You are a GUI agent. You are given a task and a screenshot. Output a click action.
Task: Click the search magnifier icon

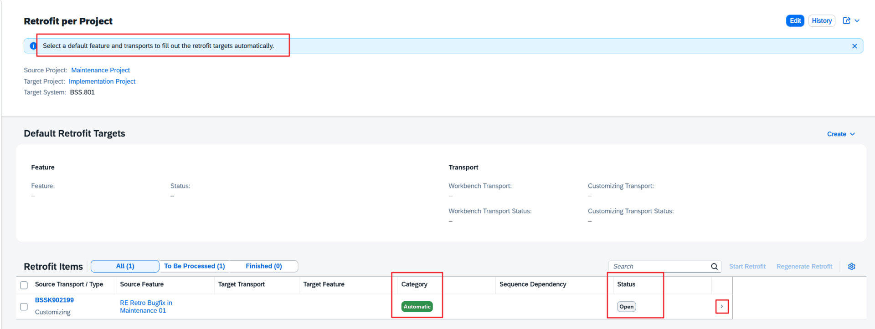714,267
